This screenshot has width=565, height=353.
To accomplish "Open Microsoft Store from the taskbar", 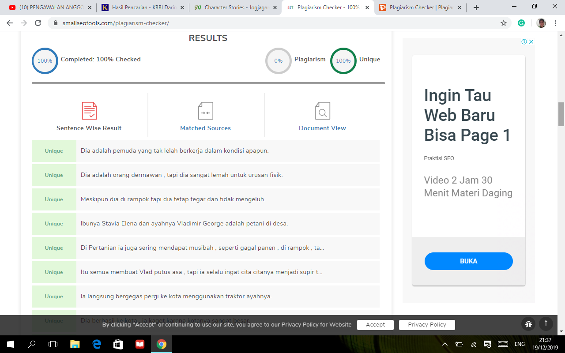I will tap(118, 344).
